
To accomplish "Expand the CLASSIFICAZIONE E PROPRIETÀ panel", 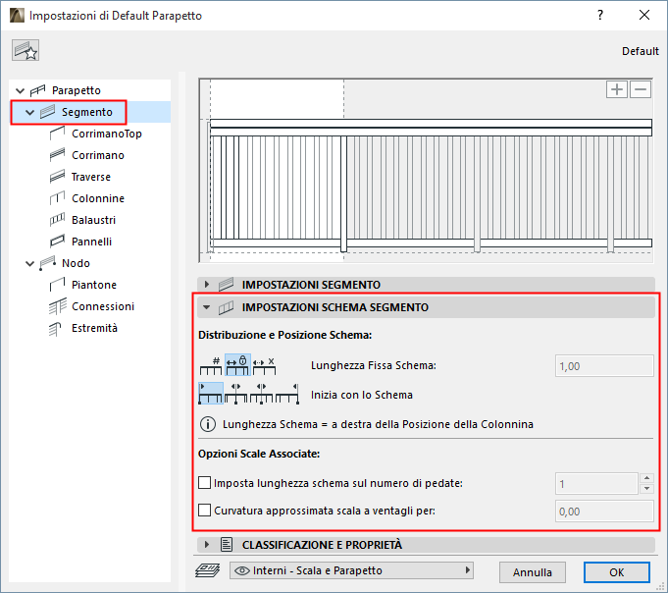I will (x=207, y=544).
